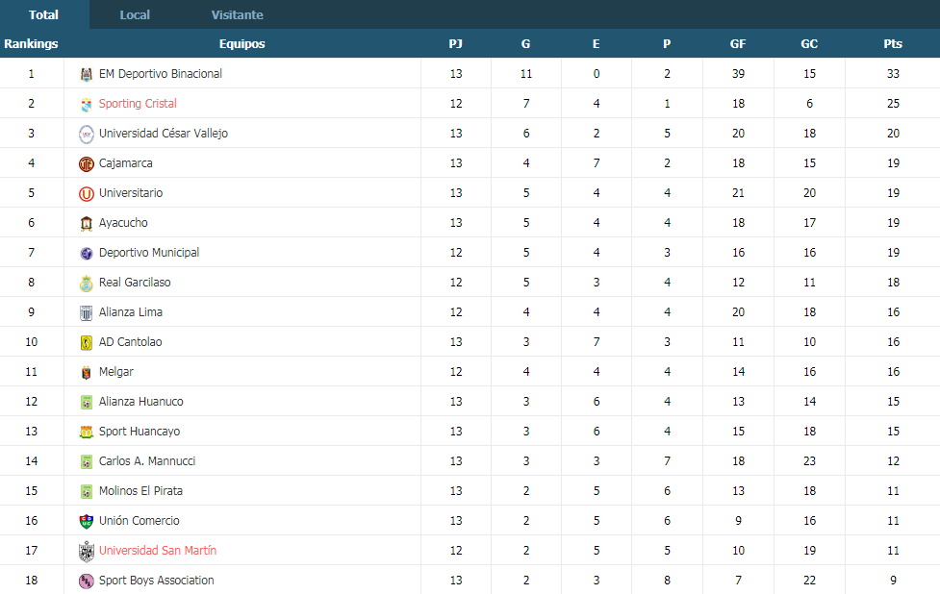
Task: Click the Sport Boys Association pink crest
Action: click(87, 581)
